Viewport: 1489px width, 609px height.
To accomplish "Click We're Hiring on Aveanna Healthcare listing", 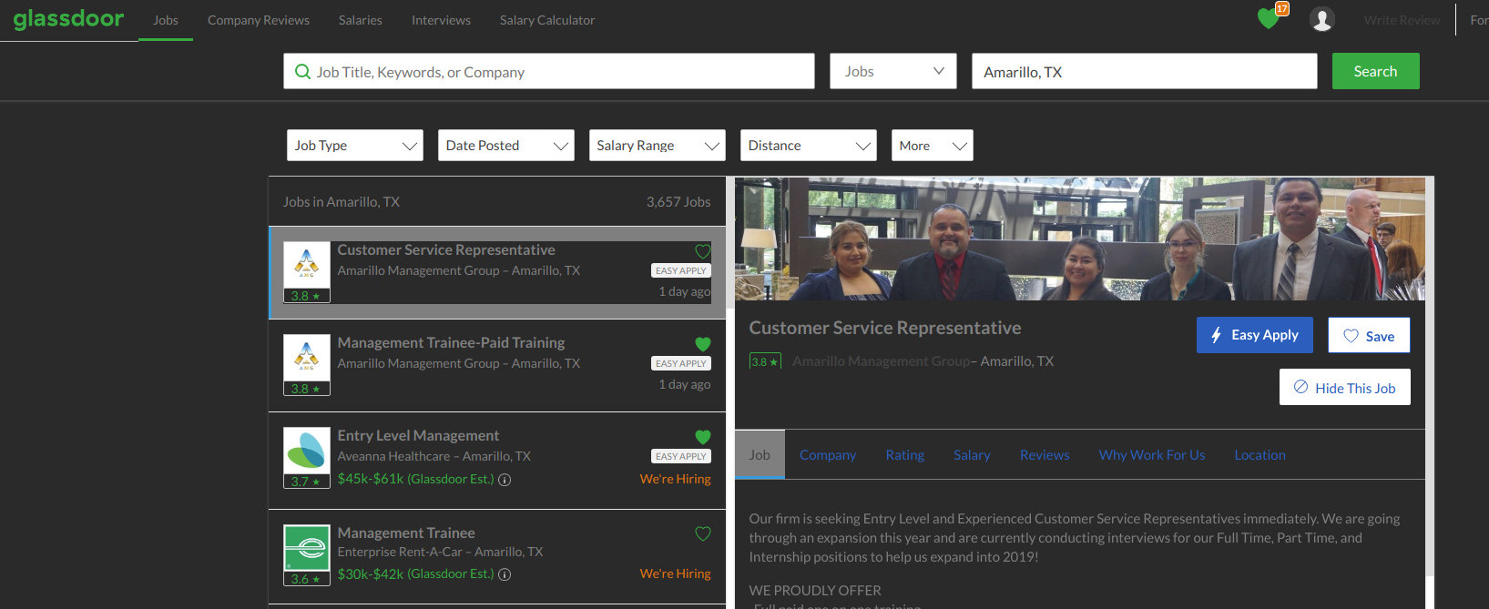I will tap(675, 479).
